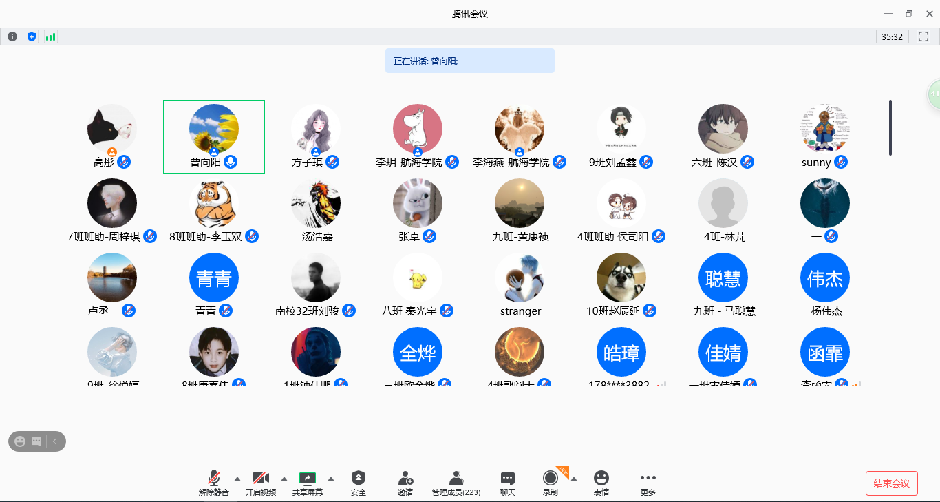Expand audio options arrow beside 解除静音
Image resolution: width=940 pixels, height=502 pixels.
237,479
